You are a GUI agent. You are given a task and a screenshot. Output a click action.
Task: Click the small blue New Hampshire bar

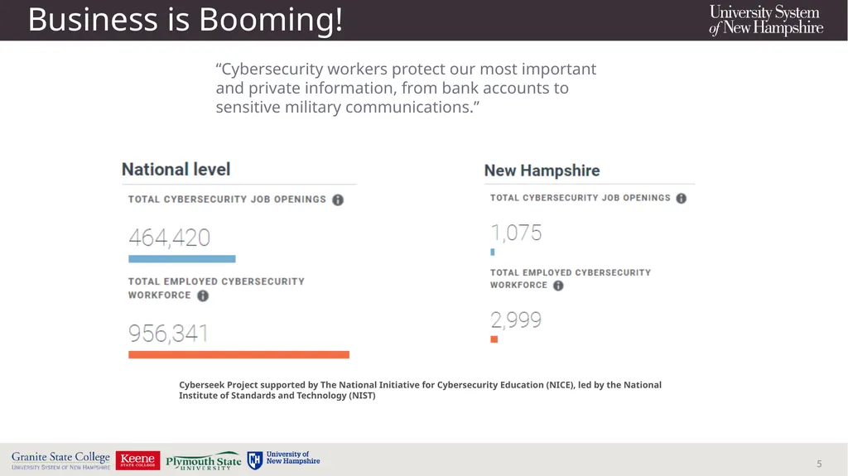coord(493,252)
